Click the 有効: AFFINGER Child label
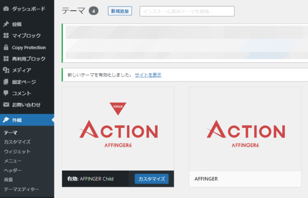The width and height of the screenshot is (308, 198). click(x=90, y=179)
